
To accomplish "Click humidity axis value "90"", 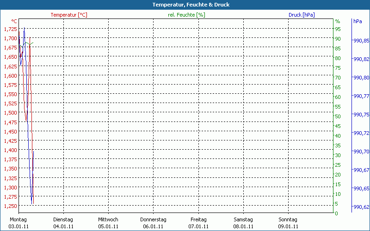I will click(338, 39).
